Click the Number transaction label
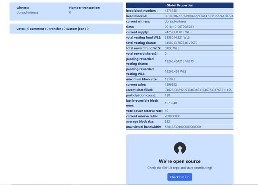 pyautogui.click(x=85, y=8)
